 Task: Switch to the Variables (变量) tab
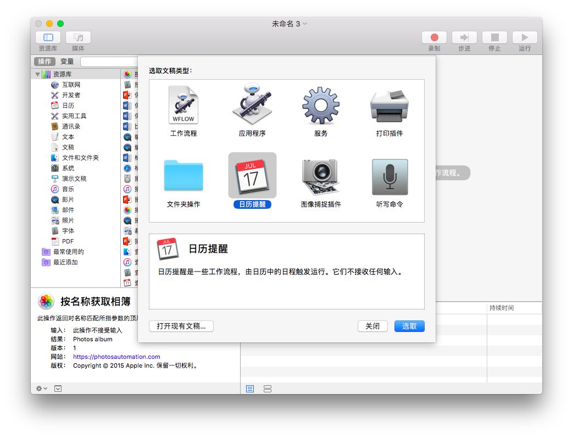click(67, 62)
